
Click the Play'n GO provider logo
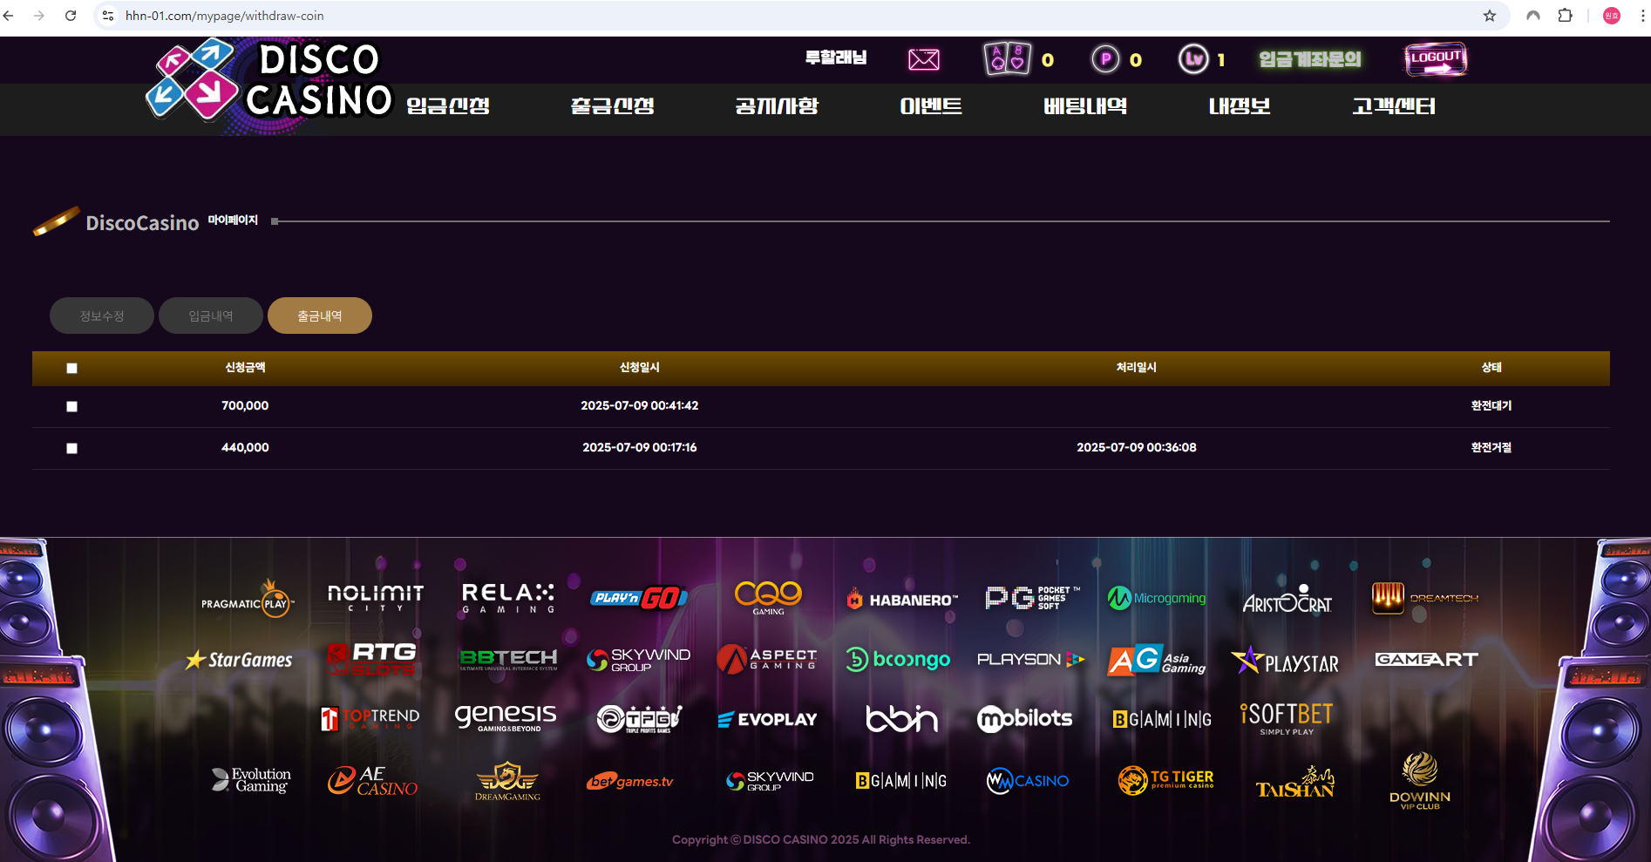point(639,598)
